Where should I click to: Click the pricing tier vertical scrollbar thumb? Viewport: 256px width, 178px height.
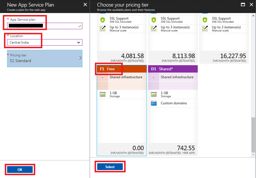(x=253, y=135)
